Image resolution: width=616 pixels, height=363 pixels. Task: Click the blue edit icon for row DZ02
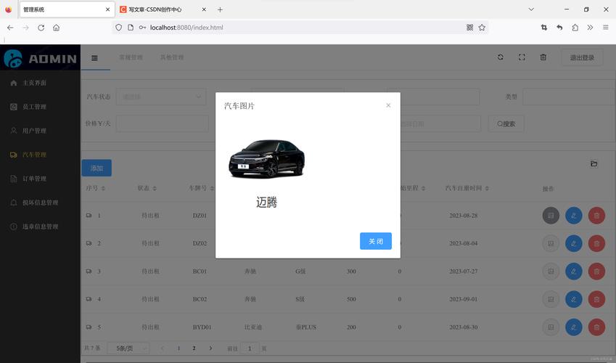(574, 243)
